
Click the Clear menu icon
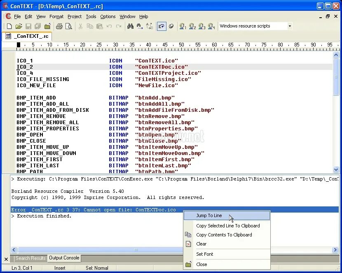click(x=188, y=244)
